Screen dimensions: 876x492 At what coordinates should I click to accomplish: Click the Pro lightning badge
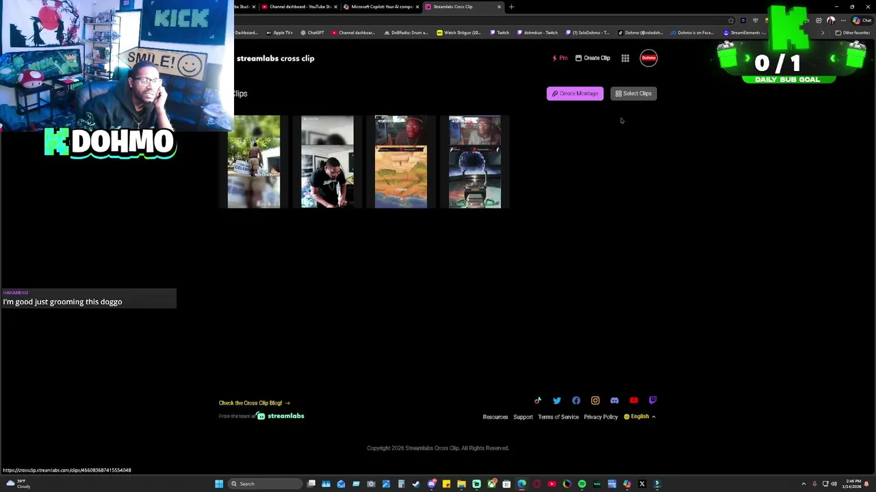pos(561,58)
